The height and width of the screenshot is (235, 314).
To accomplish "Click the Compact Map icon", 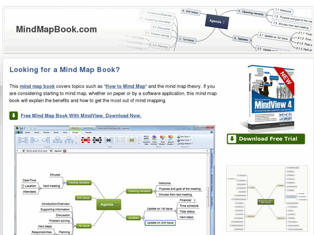I will (146, 140).
